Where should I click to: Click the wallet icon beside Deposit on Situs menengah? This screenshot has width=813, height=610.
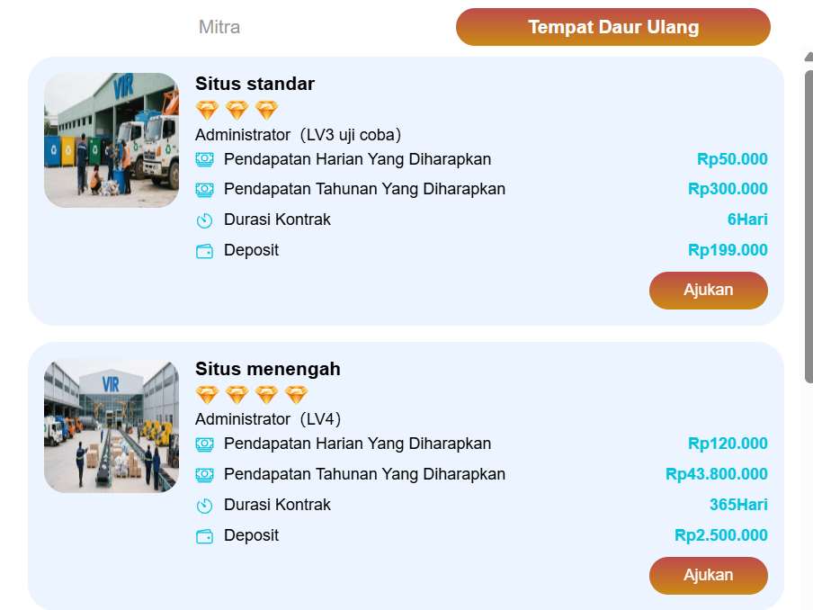[205, 535]
